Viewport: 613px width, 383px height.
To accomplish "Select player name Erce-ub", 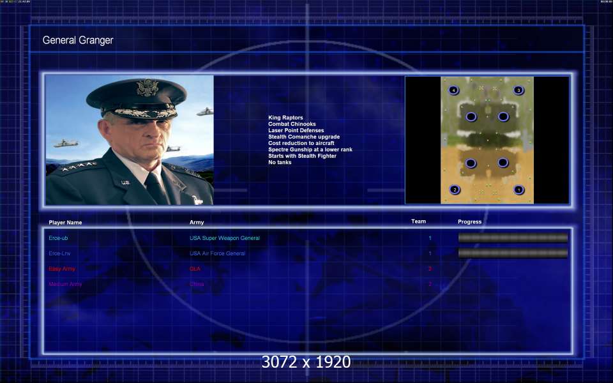I will click(x=58, y=238).
